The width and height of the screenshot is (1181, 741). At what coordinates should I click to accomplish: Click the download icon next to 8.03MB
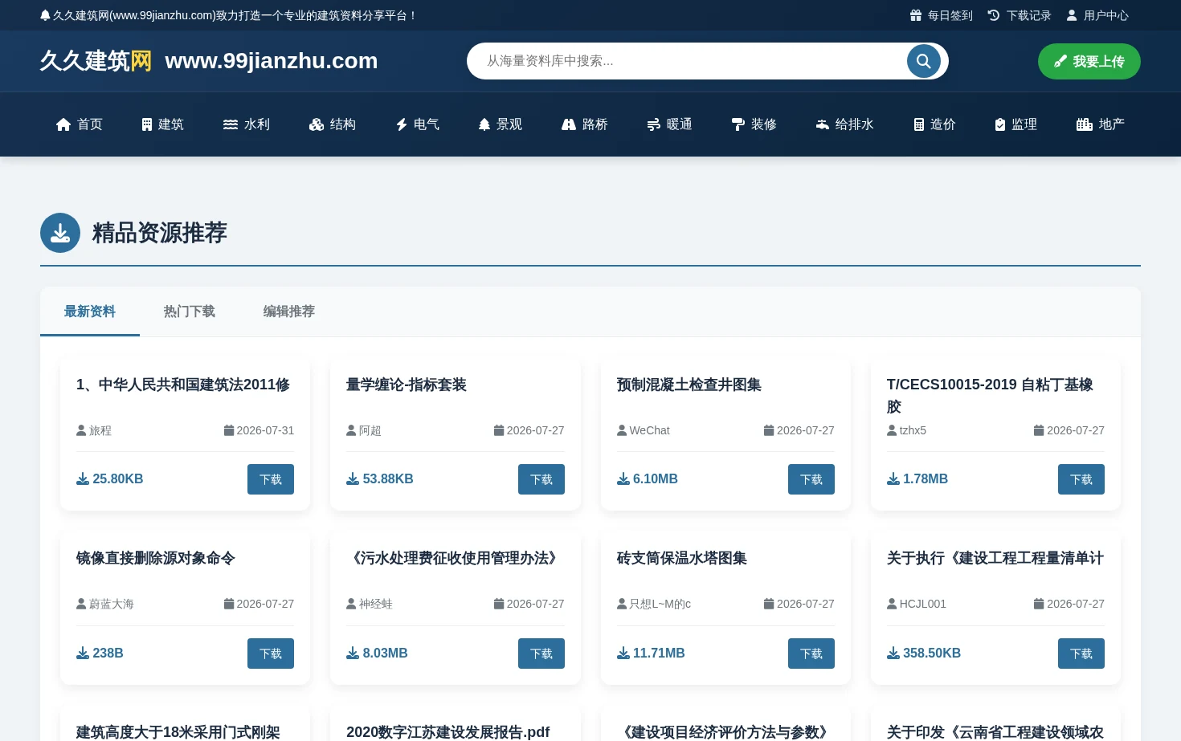click(353, 653)
